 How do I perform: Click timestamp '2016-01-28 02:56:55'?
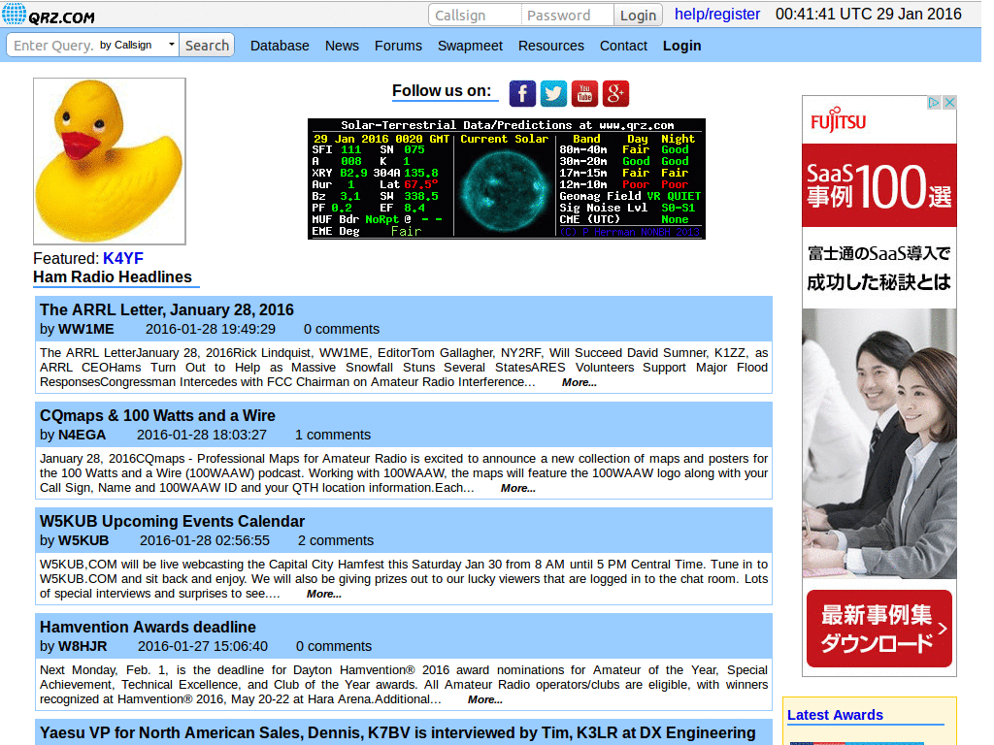tap(205, 541)
